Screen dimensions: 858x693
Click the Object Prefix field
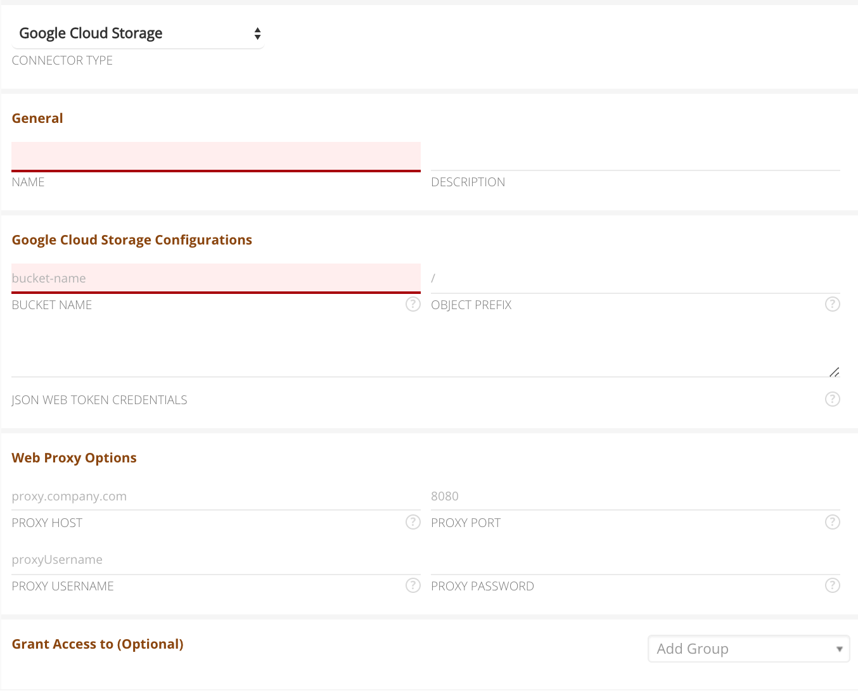pos(636,278)
